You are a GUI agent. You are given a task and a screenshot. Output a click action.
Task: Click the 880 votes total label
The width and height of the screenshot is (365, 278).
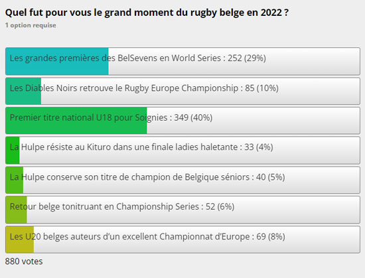pyautogui.click(x=24, y=261)
